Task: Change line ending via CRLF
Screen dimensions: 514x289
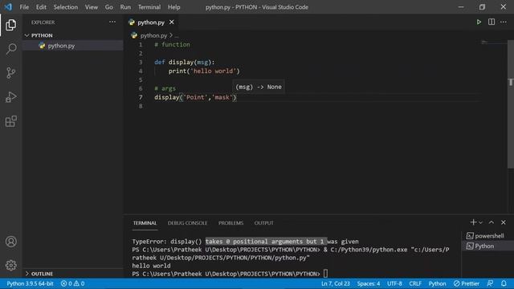Action: (x=415, y=283)
